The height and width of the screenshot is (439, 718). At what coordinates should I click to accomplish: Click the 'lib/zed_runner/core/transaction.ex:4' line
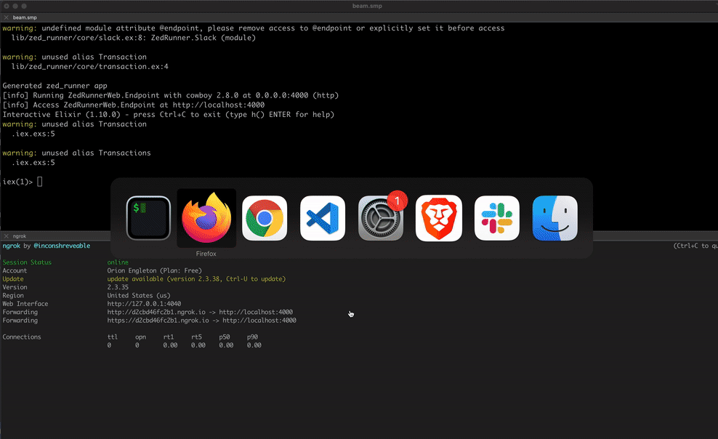click(90, 66)
